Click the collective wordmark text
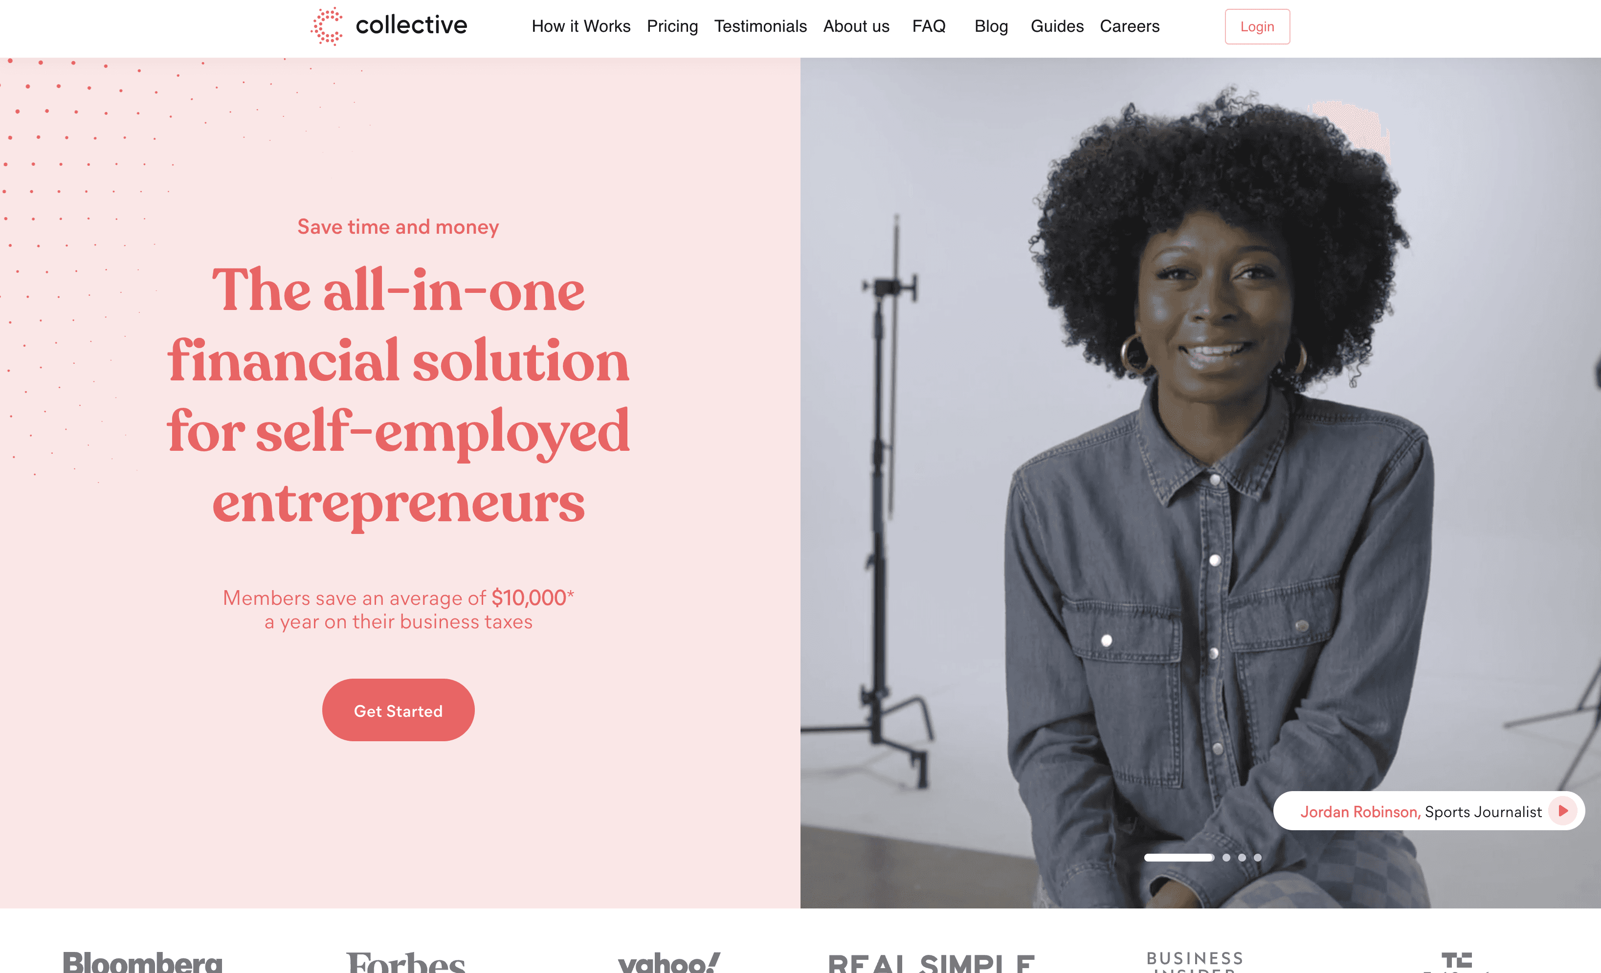Viewport: 1601px width, 973px height. click(411, 25)
